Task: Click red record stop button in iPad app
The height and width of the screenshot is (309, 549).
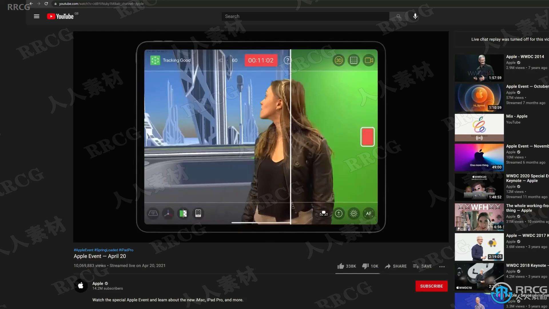Action: click(x=367, y=137)
